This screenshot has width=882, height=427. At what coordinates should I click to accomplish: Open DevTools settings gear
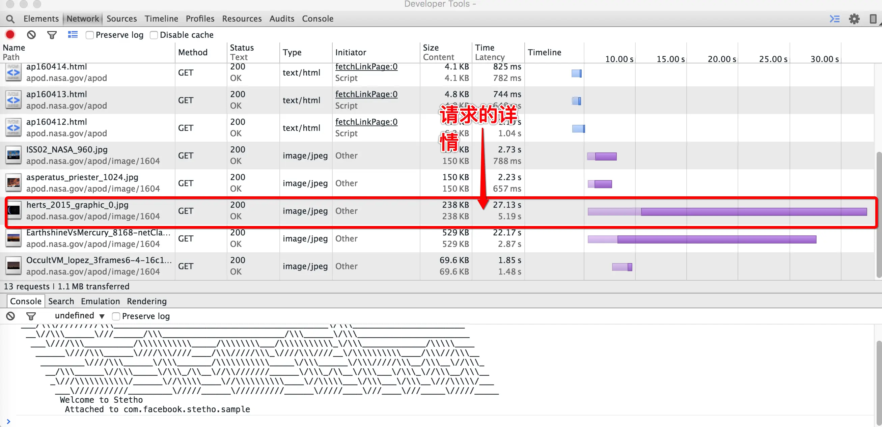pyautogui.click(x=854, y=19)
